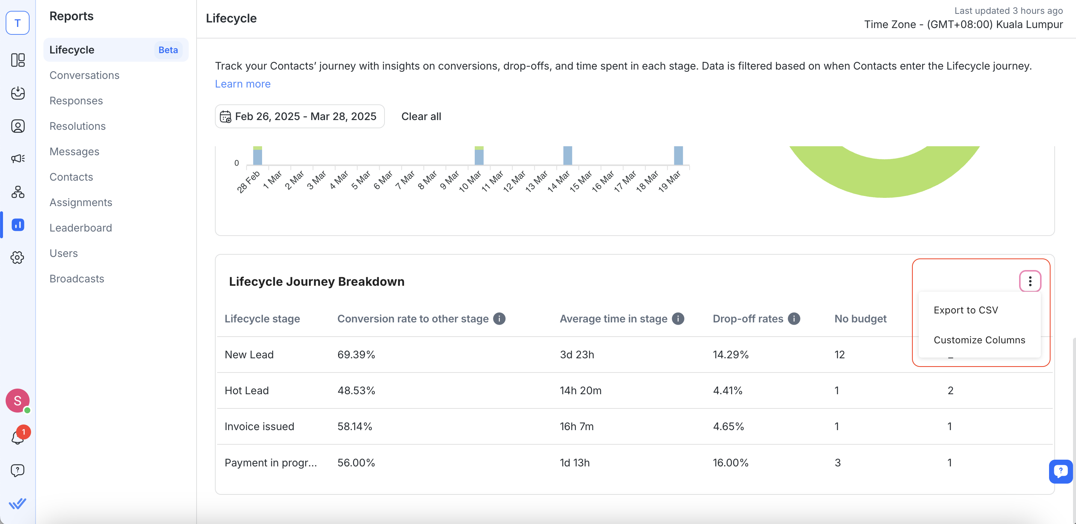1076x524 pixels.
Task: Click the info icon beside Drop-off rates
Action: click(x=794, y=319)
